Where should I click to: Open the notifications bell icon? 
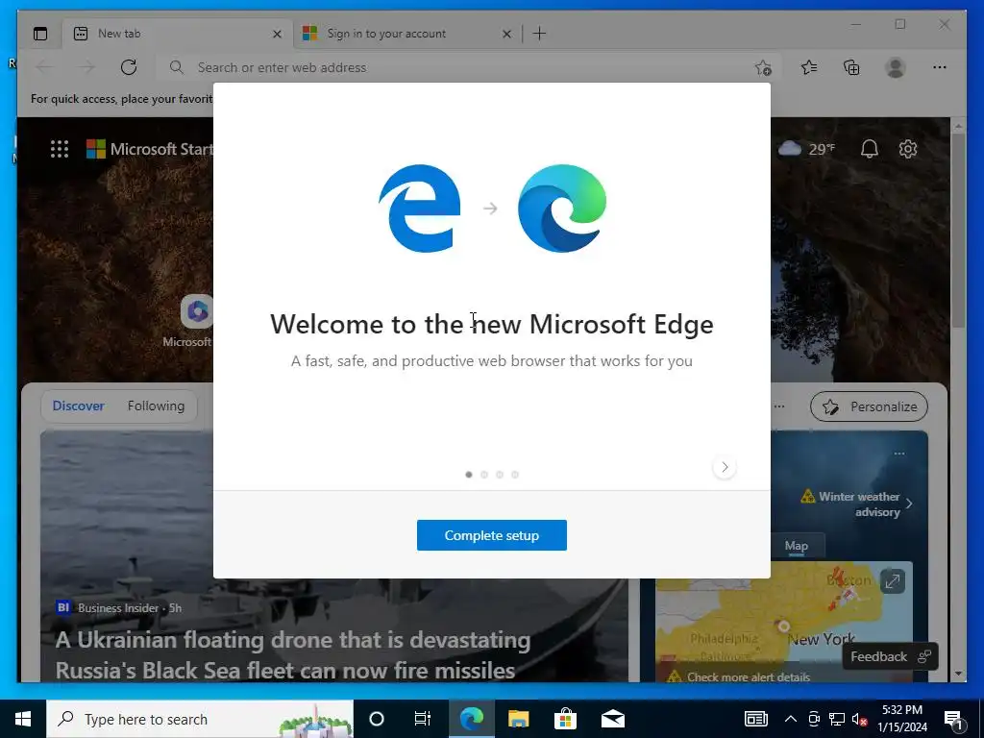[869, 149]
